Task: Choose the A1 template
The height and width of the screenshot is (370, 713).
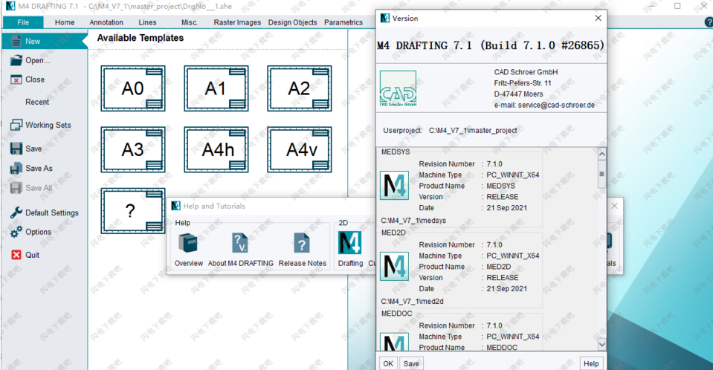Action: (216, 88)
